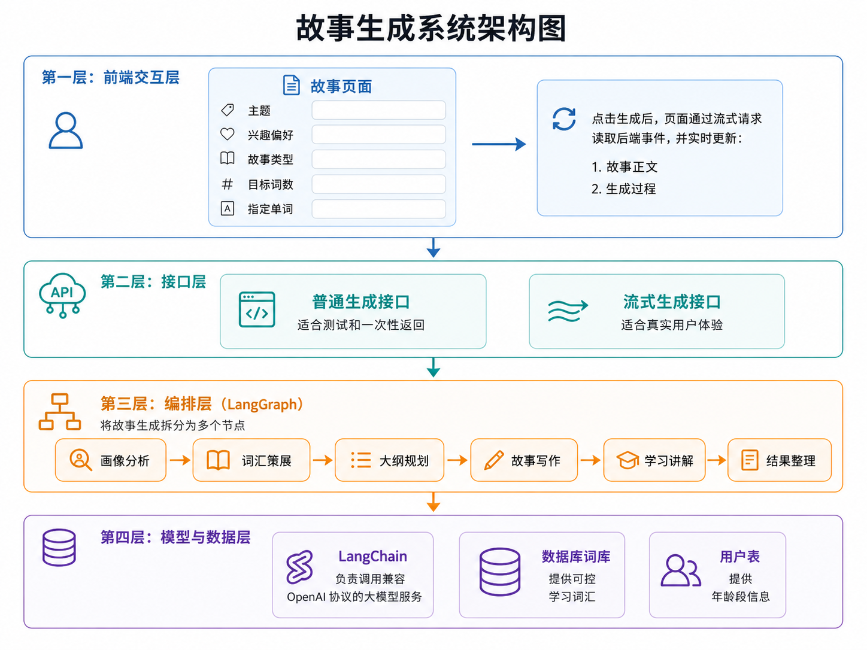The image size is (867, 650).
Task: Click the text 将故事生成拆分为多个节点
Action: (x=172, y=426)
